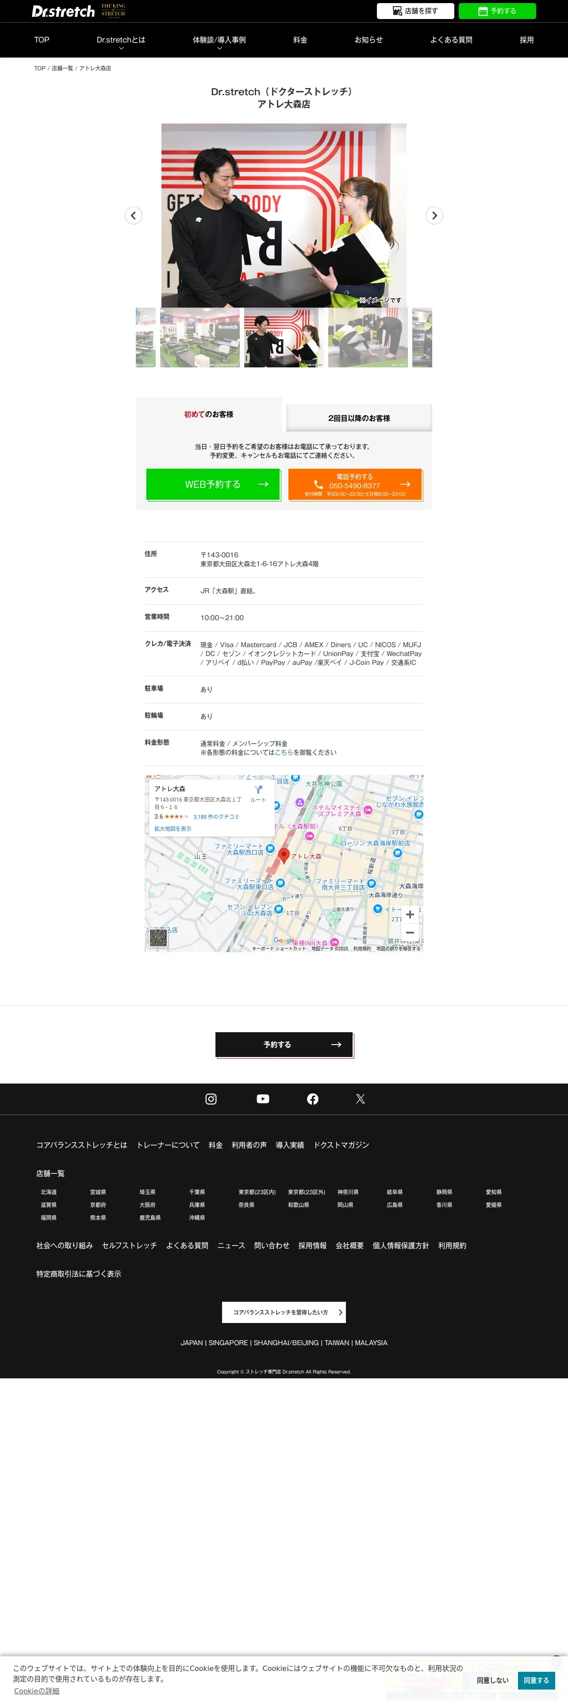Select the TAIWAN region link
Image resolution: width=568 pixels, height=1705 pixels.
pyautogui.click(x=337, y=1343)
